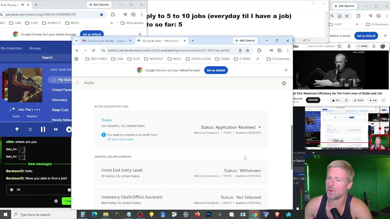Open YouTube notifications bell

tap(374, 46)
